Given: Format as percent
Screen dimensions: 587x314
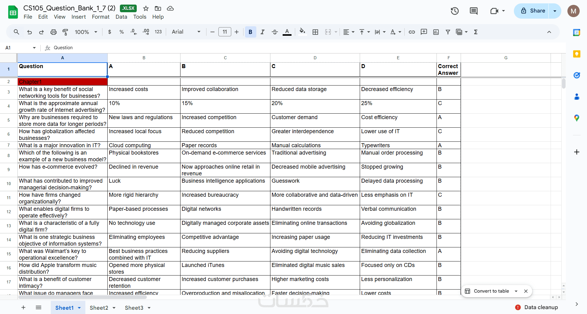Looking at the screenshot, I should [x=121, y=32].
